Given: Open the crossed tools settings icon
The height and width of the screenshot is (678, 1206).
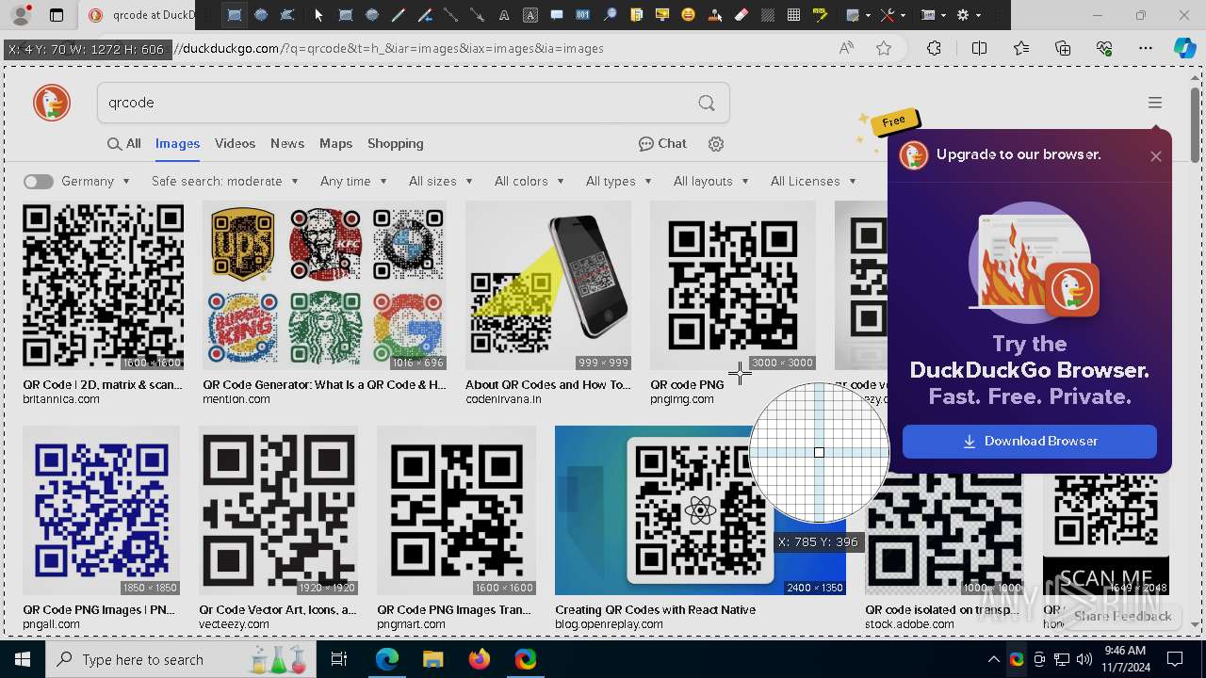Looking at the screenshot, I should (888, 15).
